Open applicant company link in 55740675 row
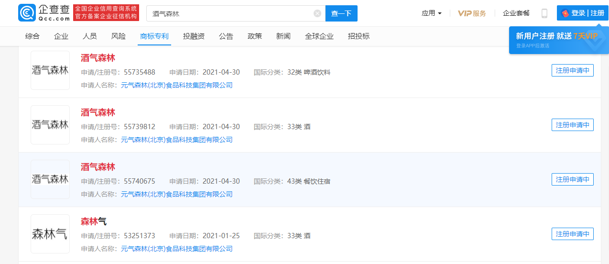Screen dimensions: 609x264 click(x=177, y=194)
